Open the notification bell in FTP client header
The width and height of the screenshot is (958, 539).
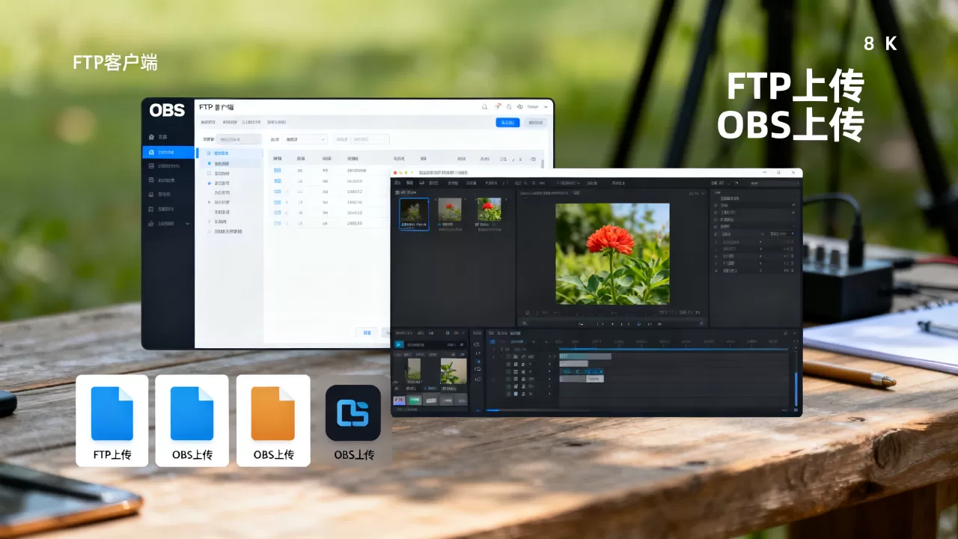484,107
